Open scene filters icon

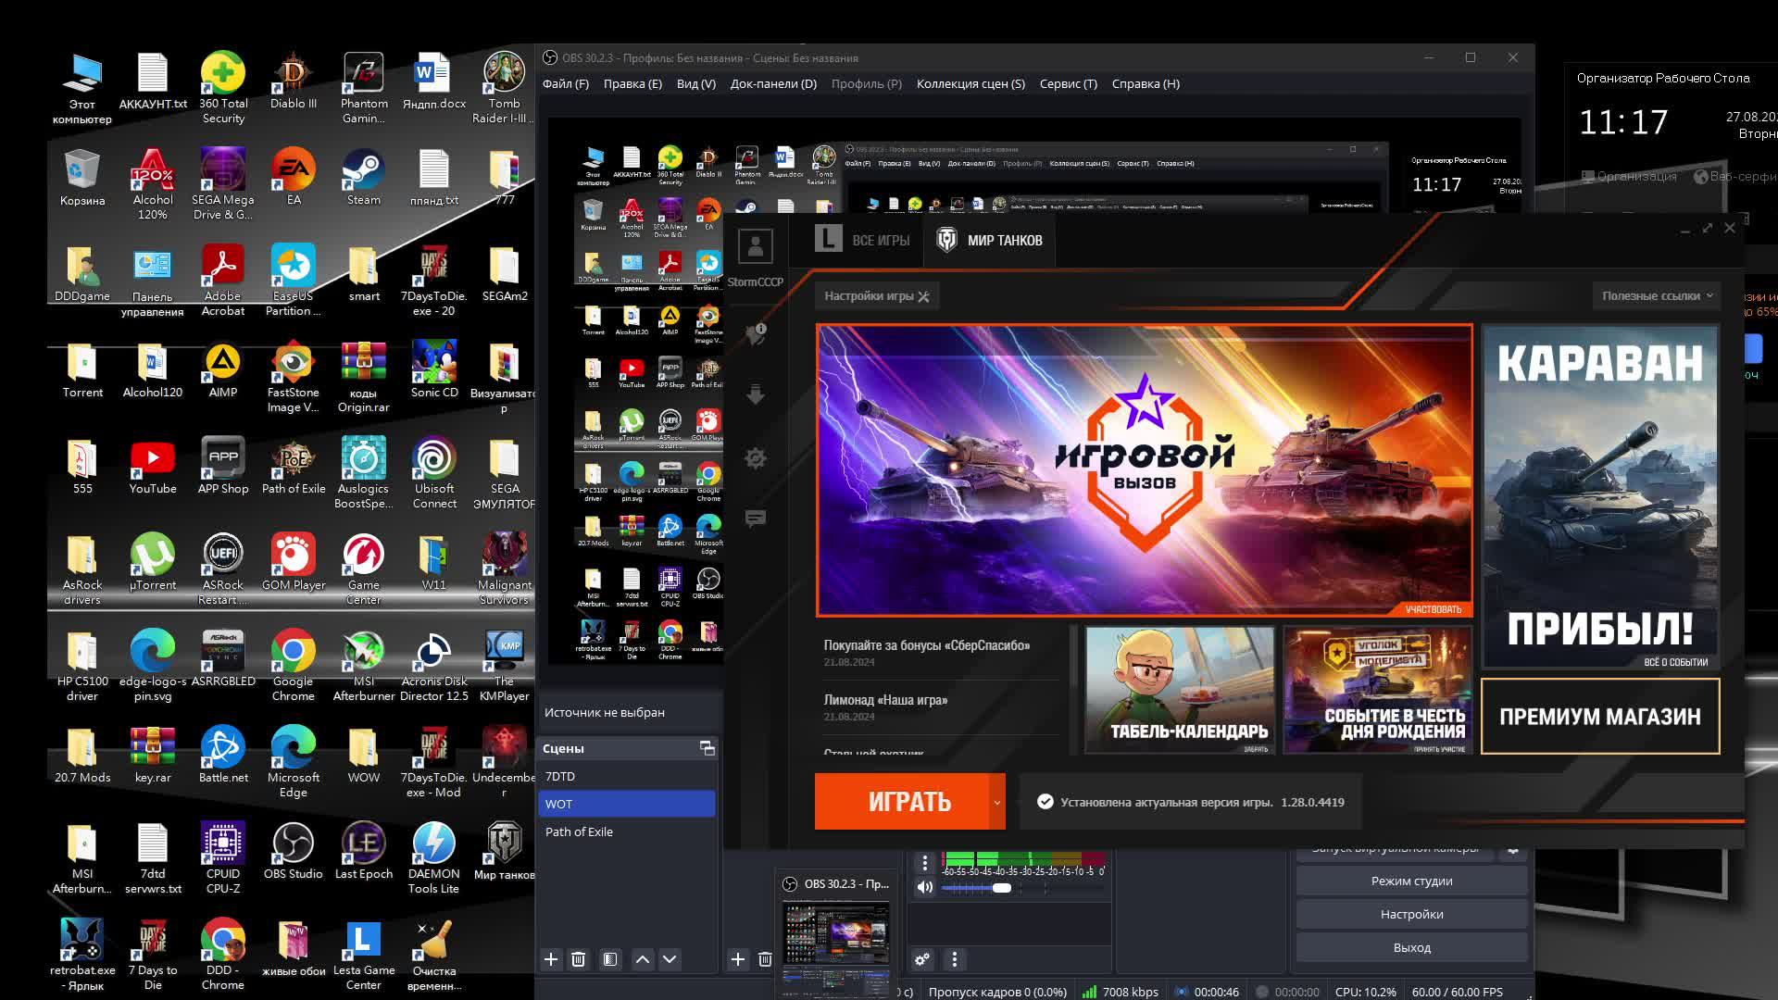tap(610, 959)
